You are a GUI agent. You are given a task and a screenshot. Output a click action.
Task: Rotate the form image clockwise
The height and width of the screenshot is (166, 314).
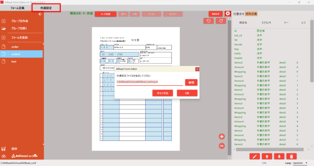coord(221,21)
